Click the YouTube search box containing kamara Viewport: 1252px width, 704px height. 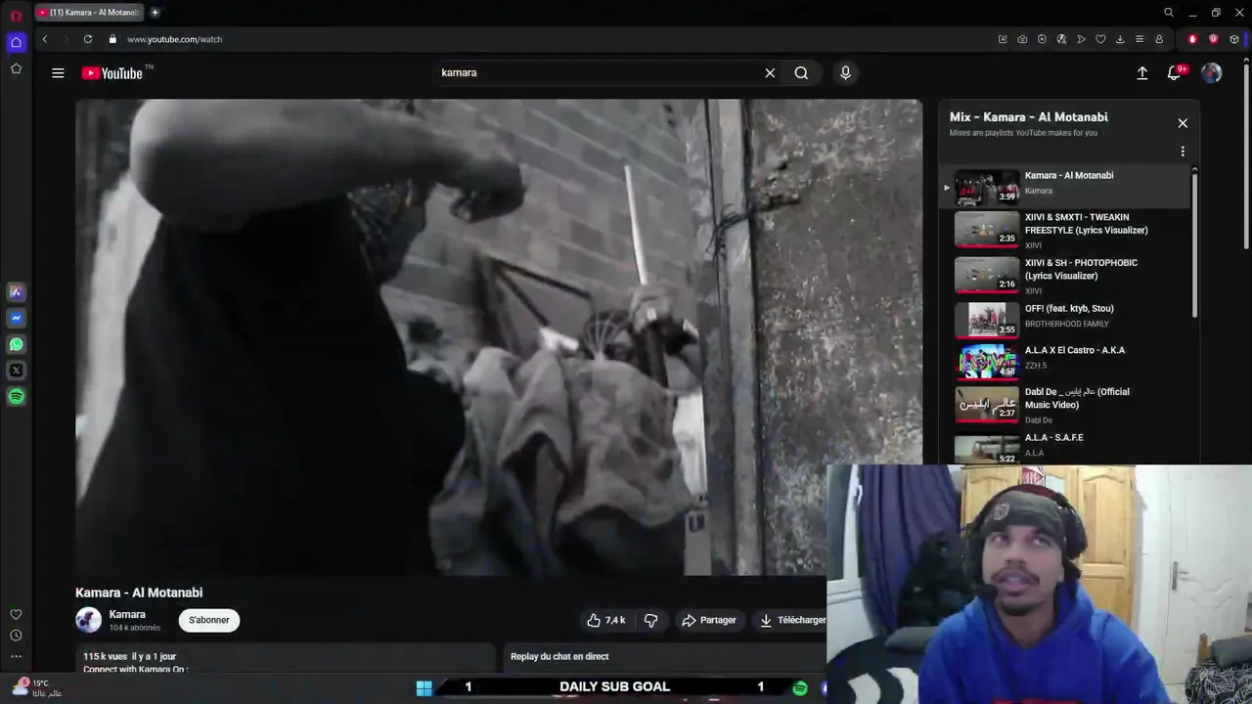(x=597, y=72)
